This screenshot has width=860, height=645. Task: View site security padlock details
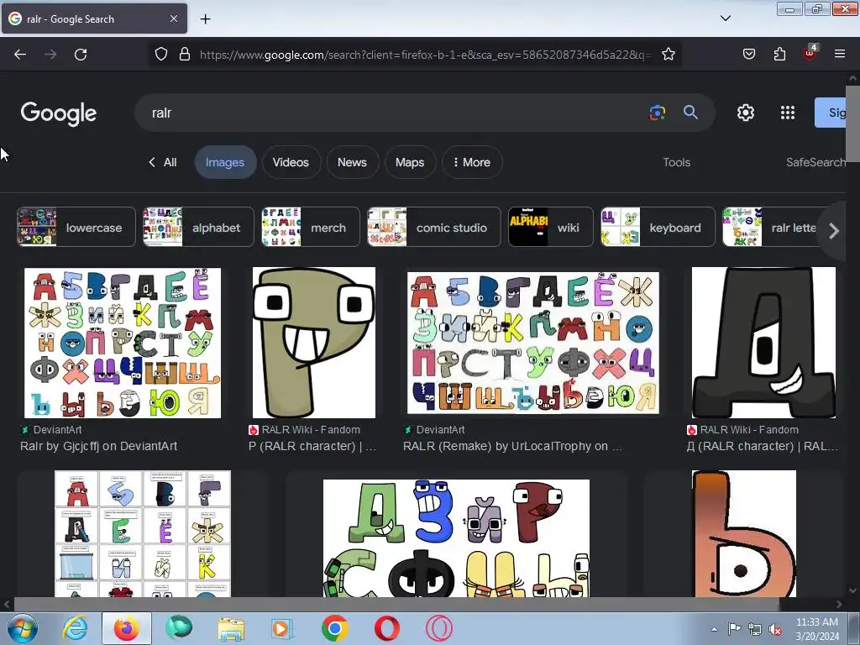click(185, 55)
